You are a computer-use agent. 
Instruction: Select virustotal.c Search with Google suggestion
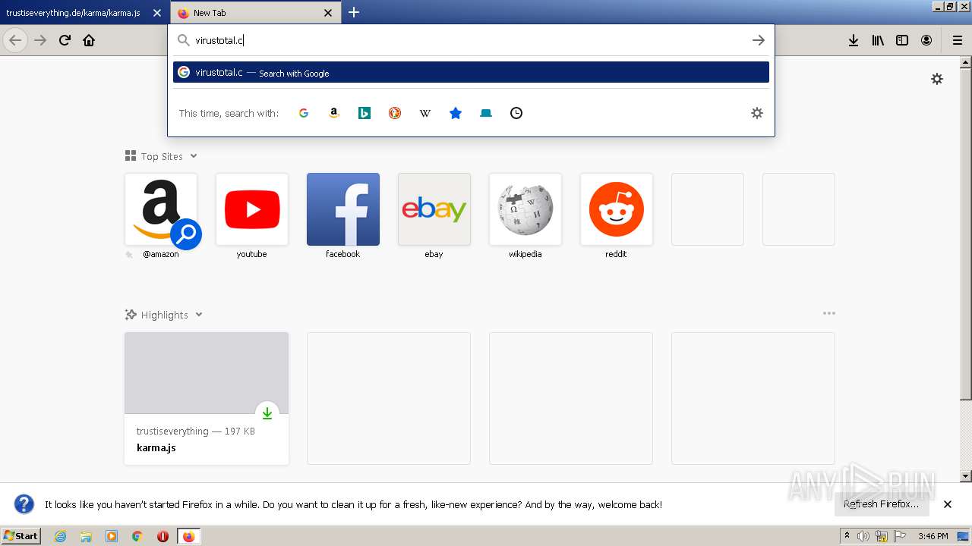[x=471, y=72]
